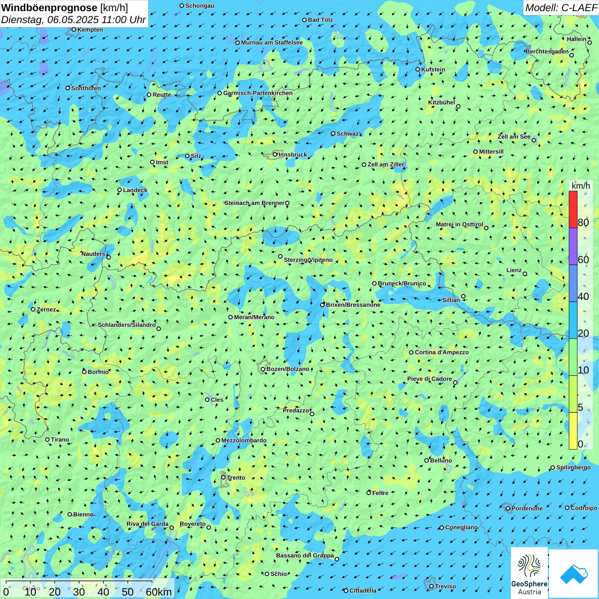Image resolution: width=599 pixels, height=599 pixels.
Task: Click the Matrei in Osttirol label
Action: [x=460, y=224]
